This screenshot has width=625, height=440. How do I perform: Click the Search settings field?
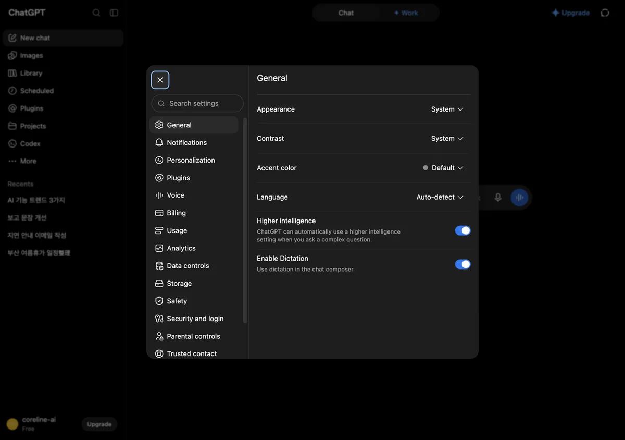[x=197, y=103]
